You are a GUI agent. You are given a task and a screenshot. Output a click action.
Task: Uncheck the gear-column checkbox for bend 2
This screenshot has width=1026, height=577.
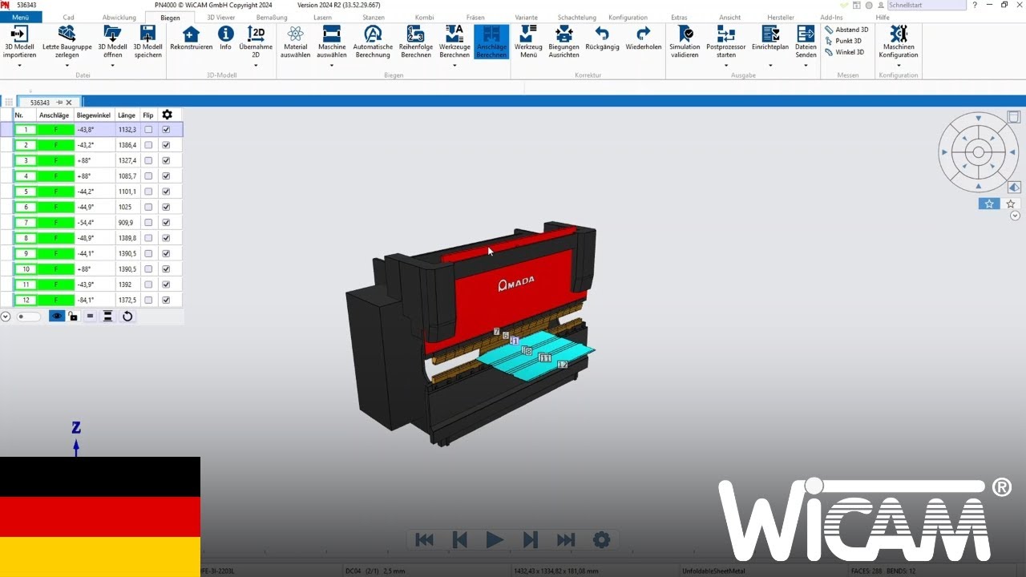(166, 145)
